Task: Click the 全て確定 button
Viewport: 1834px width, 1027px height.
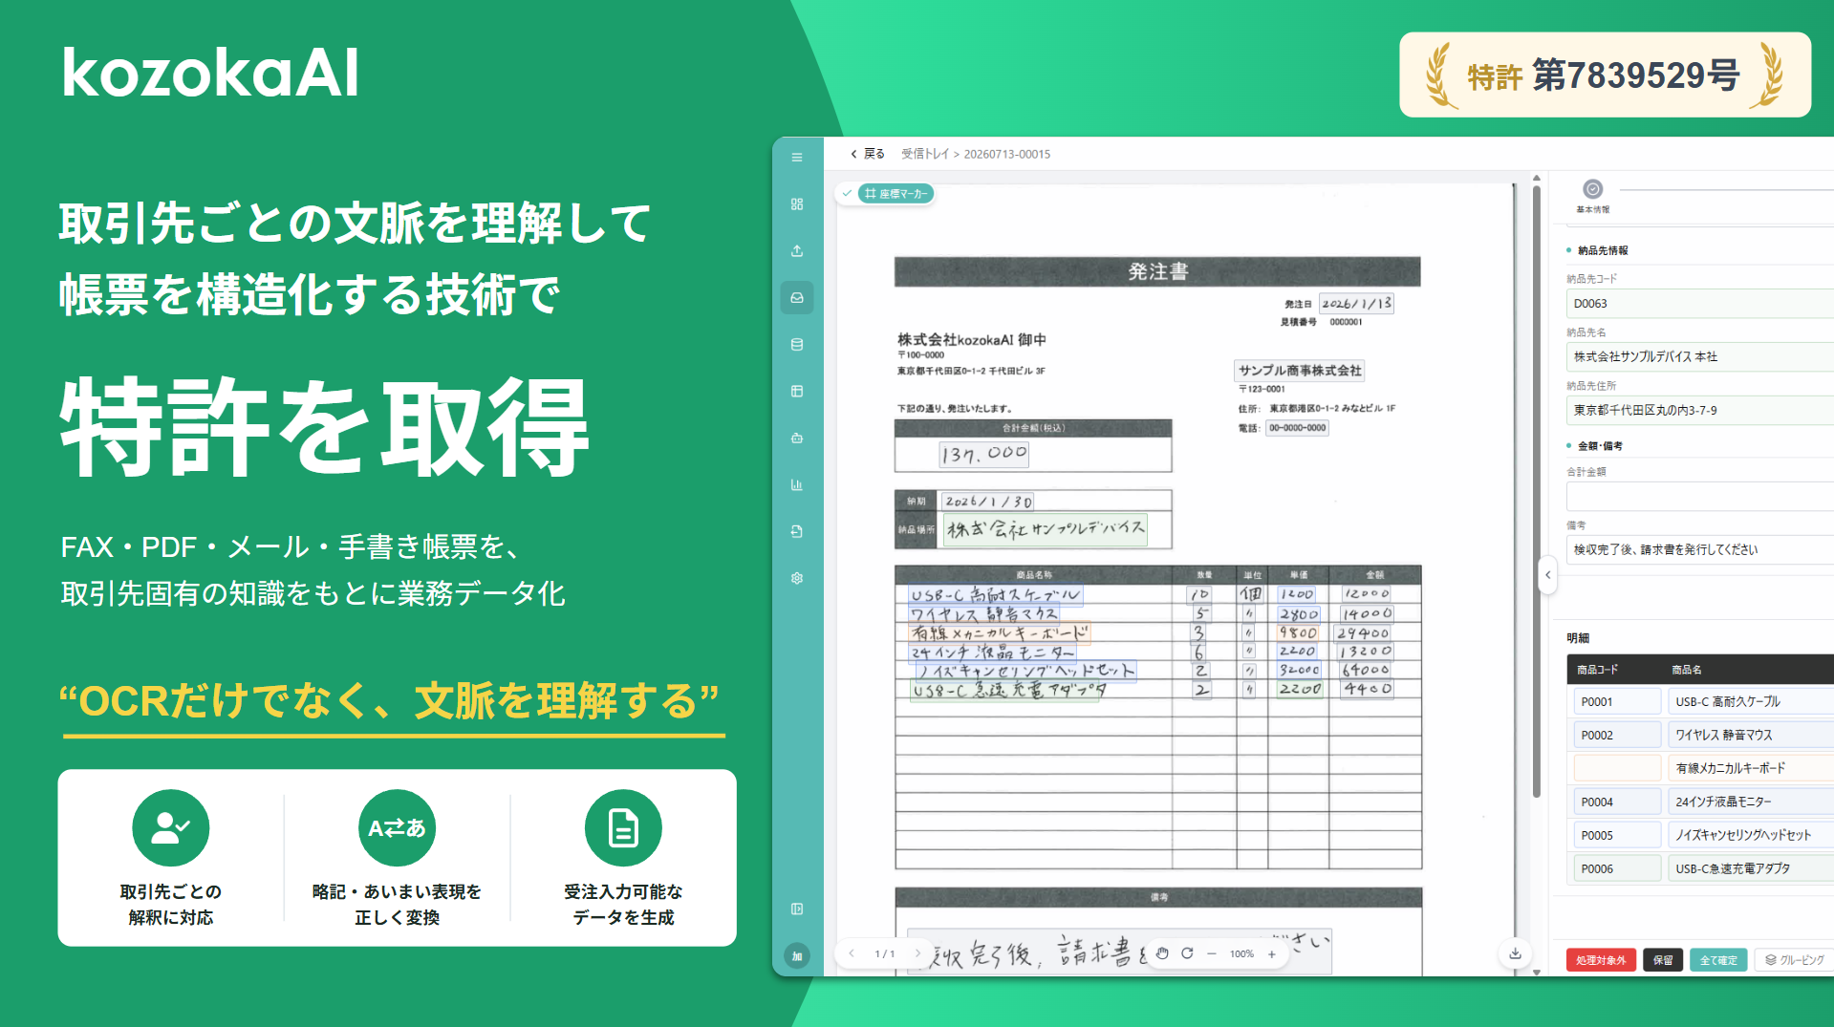Action: [1718, 960]
